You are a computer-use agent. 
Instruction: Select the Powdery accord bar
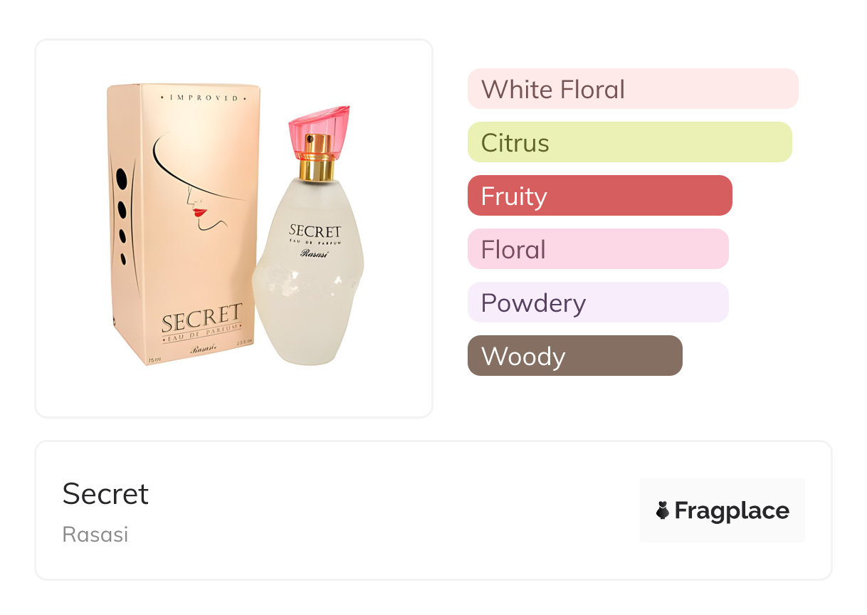pos(597,303)
